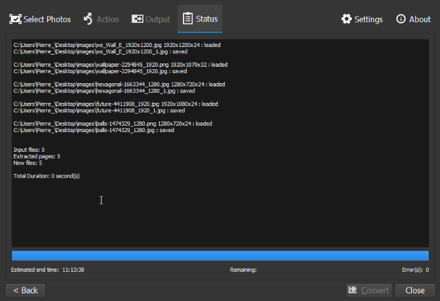Screen dimensions: 440x301
Task: Open Settings text label
Action: (x=368, y=19)
